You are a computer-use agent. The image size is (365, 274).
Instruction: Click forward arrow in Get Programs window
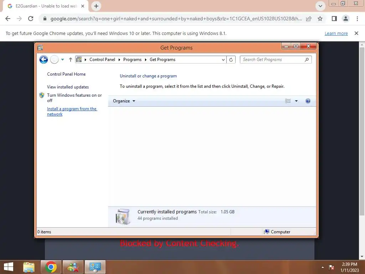[x=54, y=60]
